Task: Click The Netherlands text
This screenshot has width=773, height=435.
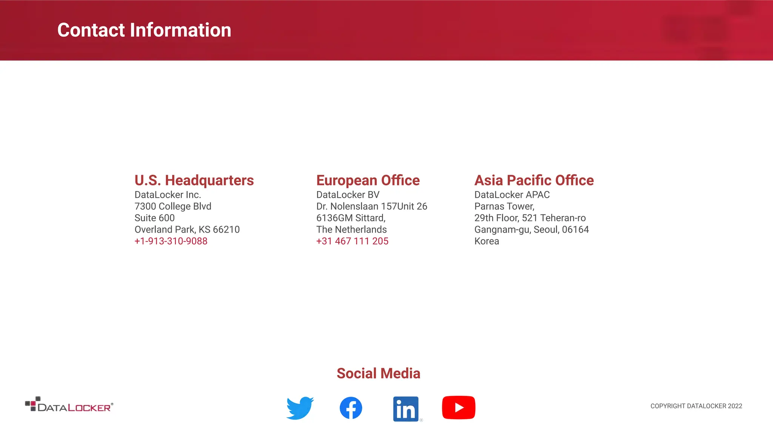Action: [x=351, y=230]
